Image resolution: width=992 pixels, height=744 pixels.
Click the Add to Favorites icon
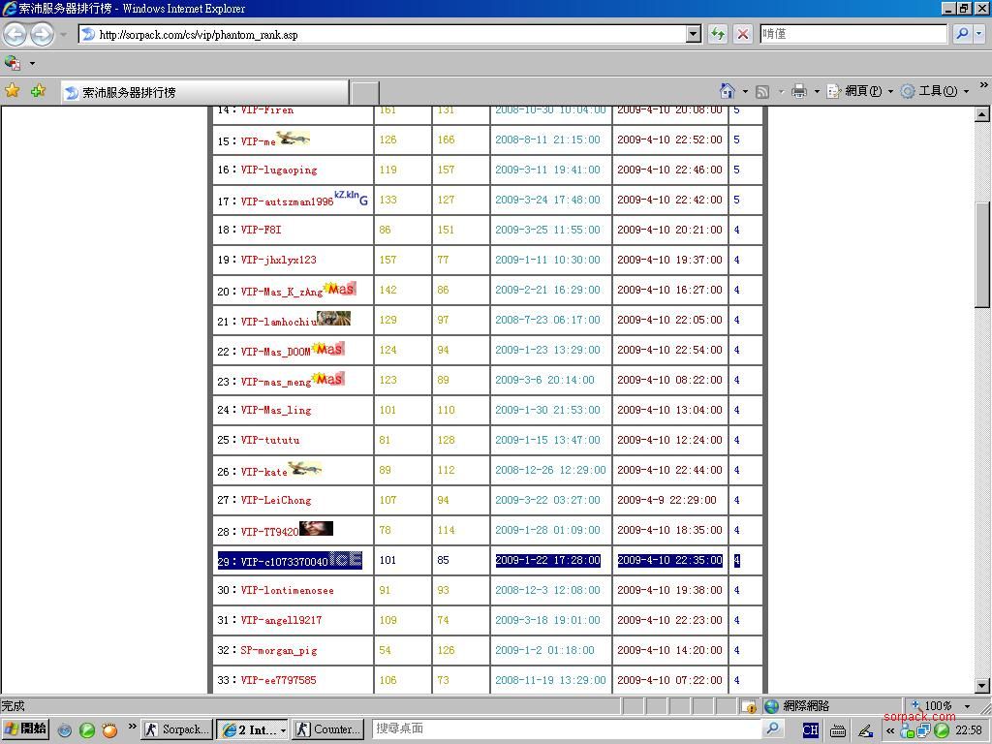(38, 91)
